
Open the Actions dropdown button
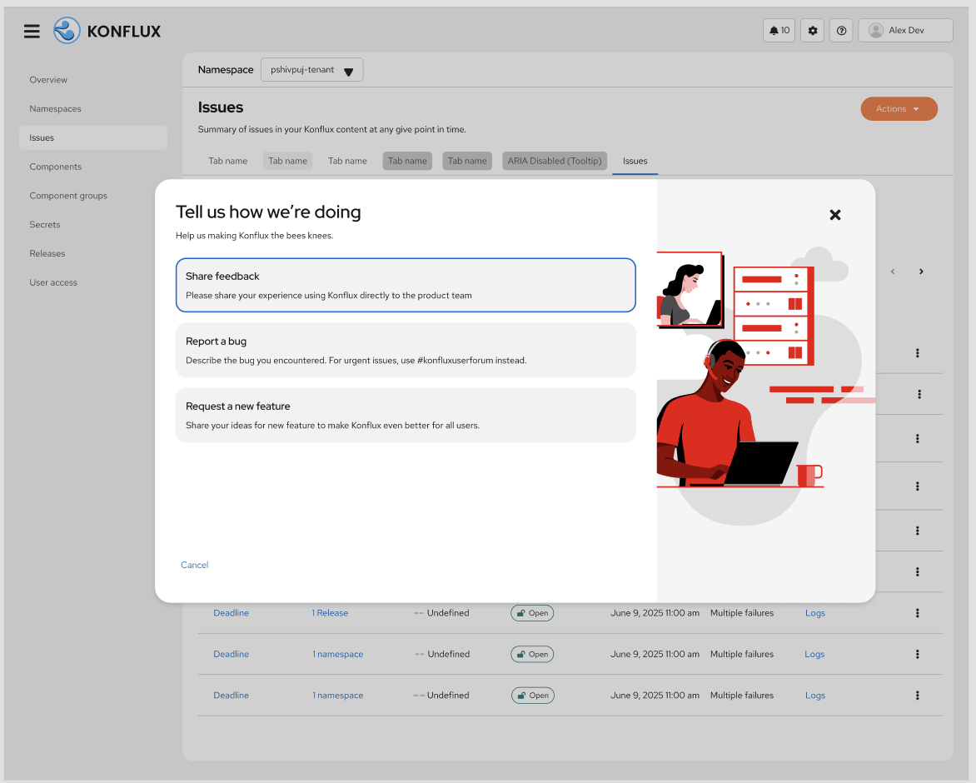(899, 109)
